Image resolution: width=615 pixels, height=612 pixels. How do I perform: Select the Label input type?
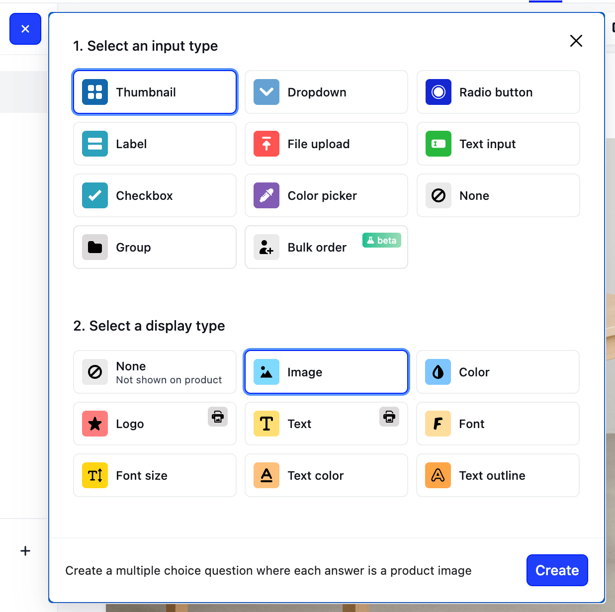coord(155,144)
